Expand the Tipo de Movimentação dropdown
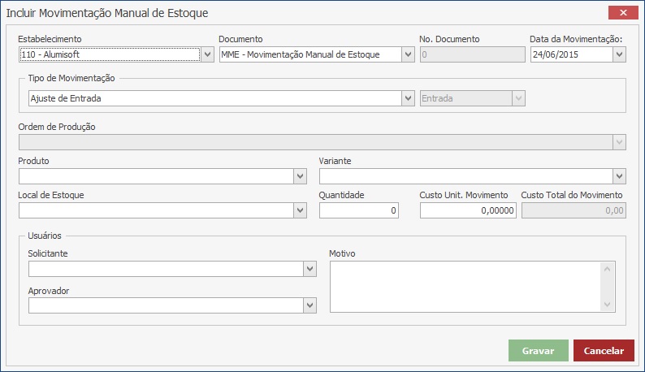645x372 pixels. coord(408,98)
